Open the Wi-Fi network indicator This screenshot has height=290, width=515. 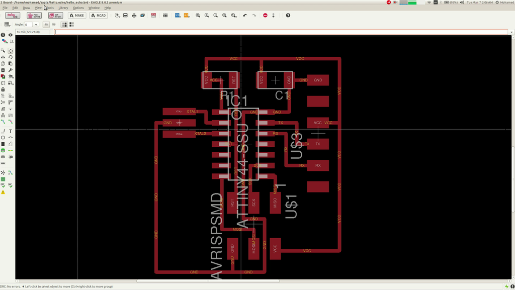tap(429, 3)
